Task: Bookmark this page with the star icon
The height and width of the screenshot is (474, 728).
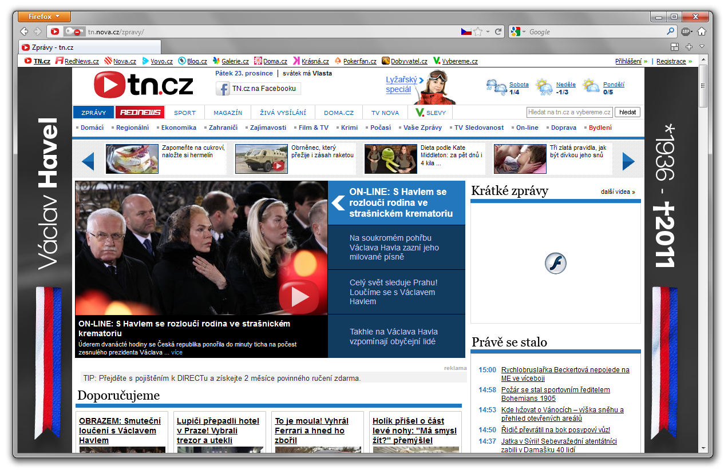Action: (x=478, y=31)
